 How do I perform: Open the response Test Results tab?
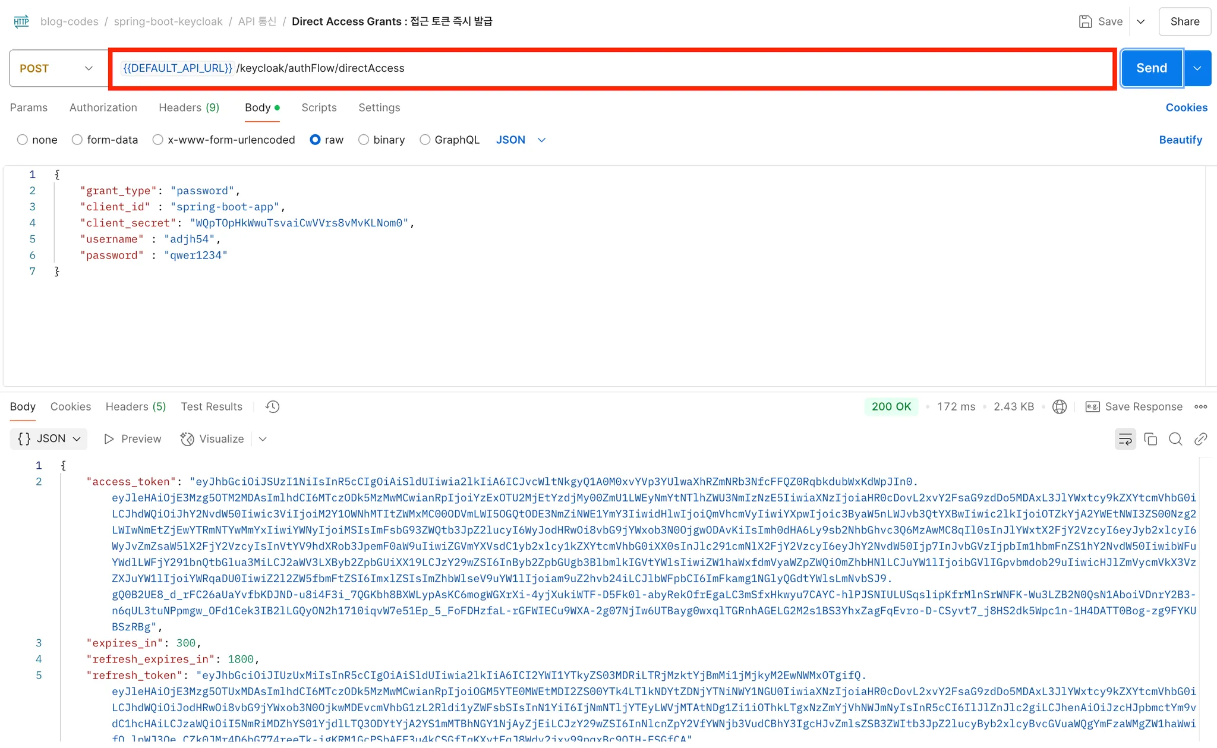click(212, 407)
